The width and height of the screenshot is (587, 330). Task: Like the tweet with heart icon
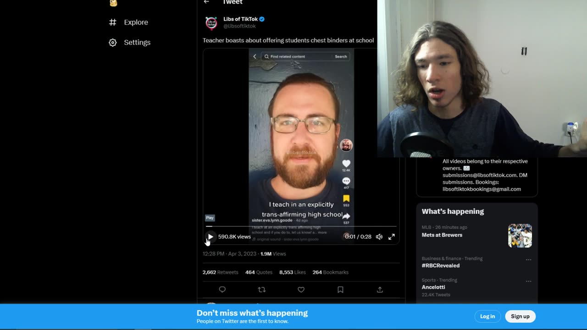pyautogui.click(x=301, y=290)
